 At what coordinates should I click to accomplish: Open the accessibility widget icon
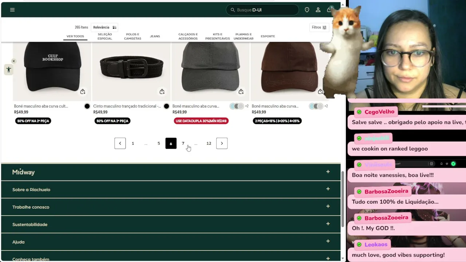(9, 70)
